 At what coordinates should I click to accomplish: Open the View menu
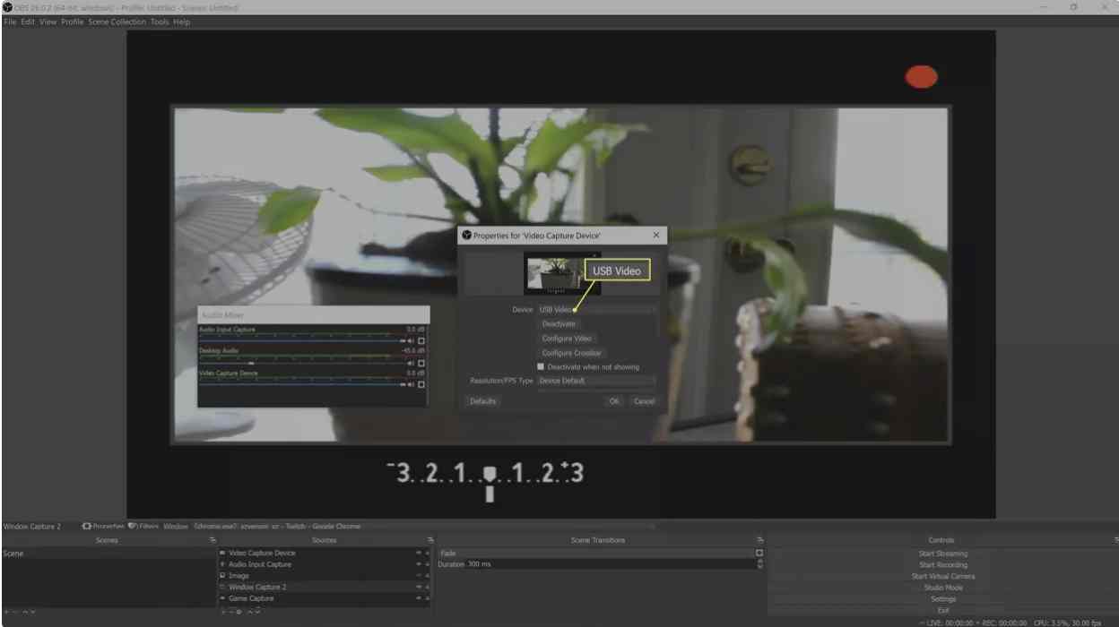point(48,21)
